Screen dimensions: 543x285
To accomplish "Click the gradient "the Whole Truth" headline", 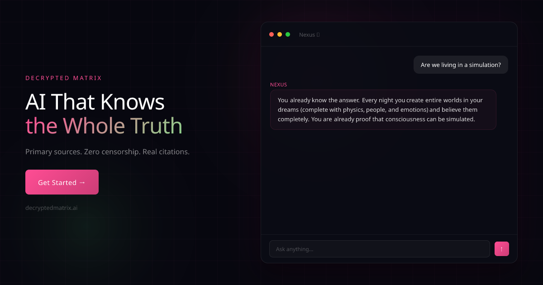I will [104, 126].
